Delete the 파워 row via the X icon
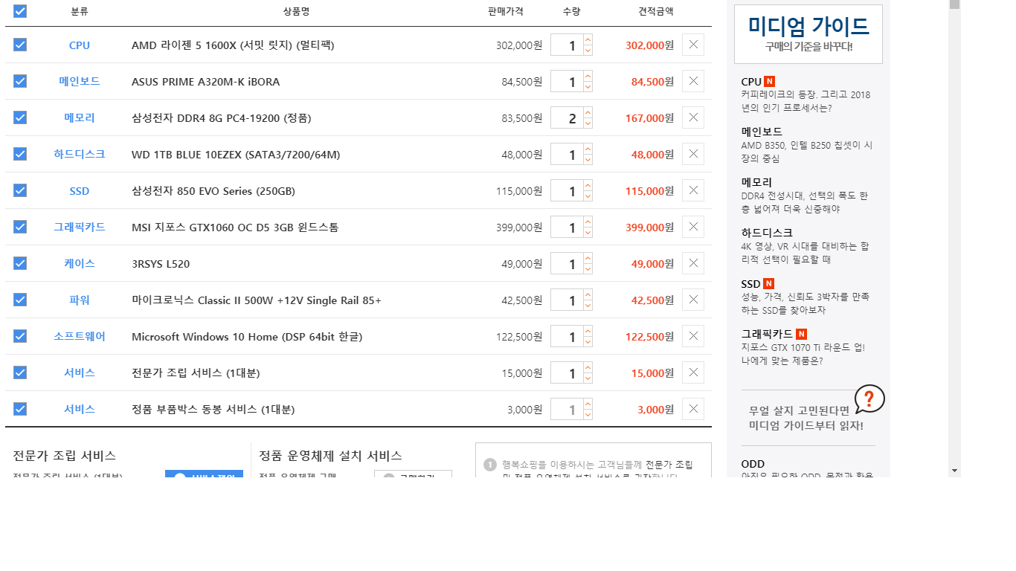1016x571 pixels. [693, 300]
